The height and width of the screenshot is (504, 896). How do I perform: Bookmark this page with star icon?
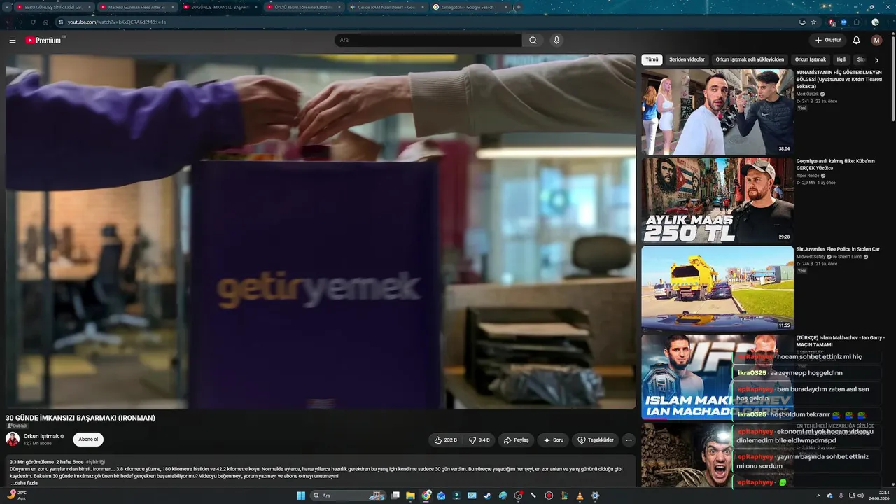coord(813,22)
